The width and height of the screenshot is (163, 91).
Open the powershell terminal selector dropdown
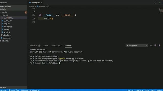click(137, 45)
